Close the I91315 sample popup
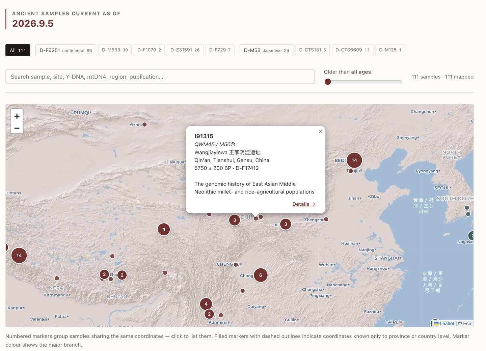Screen dimensions: 486x351 (x=321, y=131)
